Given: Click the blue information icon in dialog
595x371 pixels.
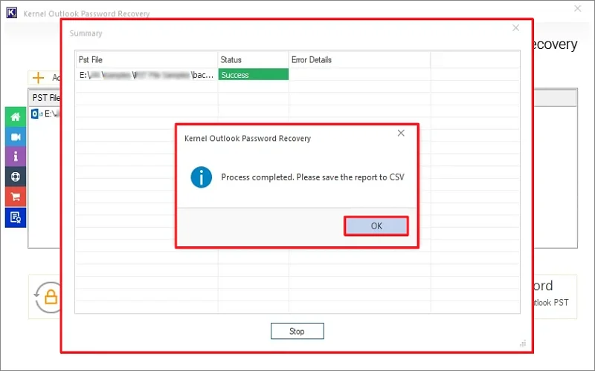Looking at the screenshot, I should [201, 177].
